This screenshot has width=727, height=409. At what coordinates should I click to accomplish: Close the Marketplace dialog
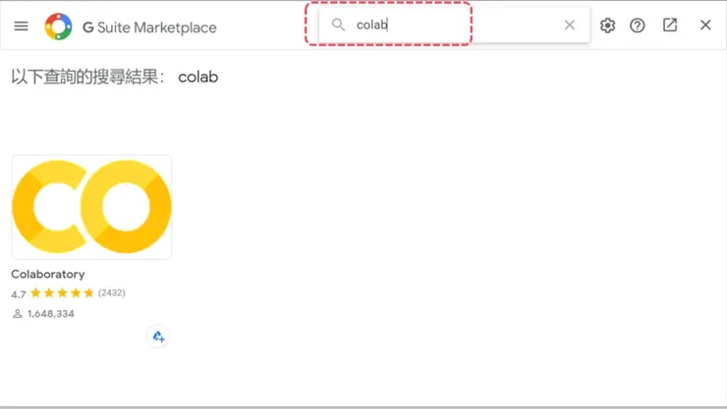point(705,26)
